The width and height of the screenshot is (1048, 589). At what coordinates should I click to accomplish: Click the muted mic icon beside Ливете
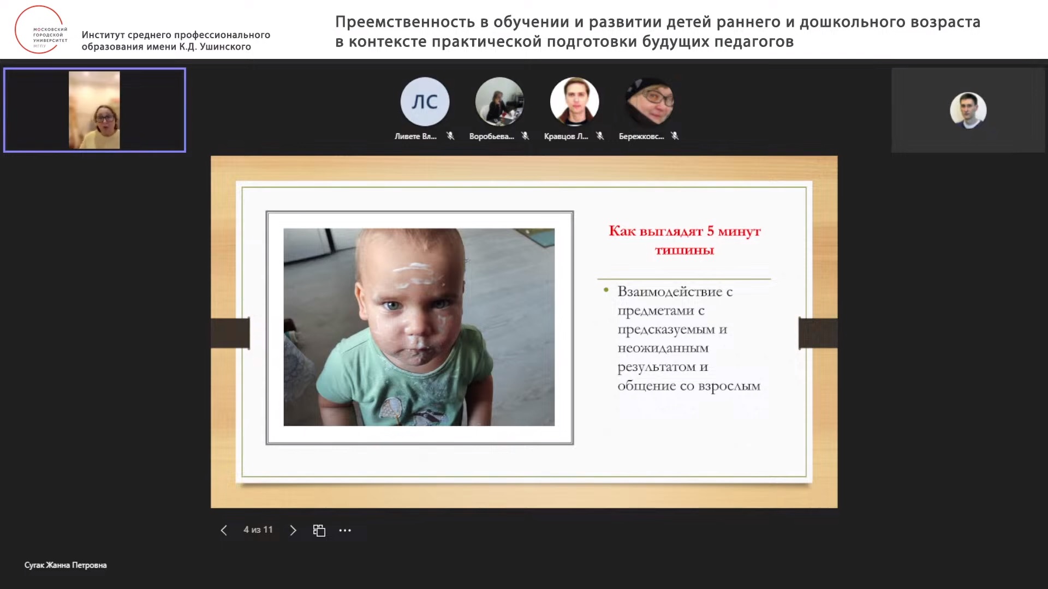click(450, 136)
